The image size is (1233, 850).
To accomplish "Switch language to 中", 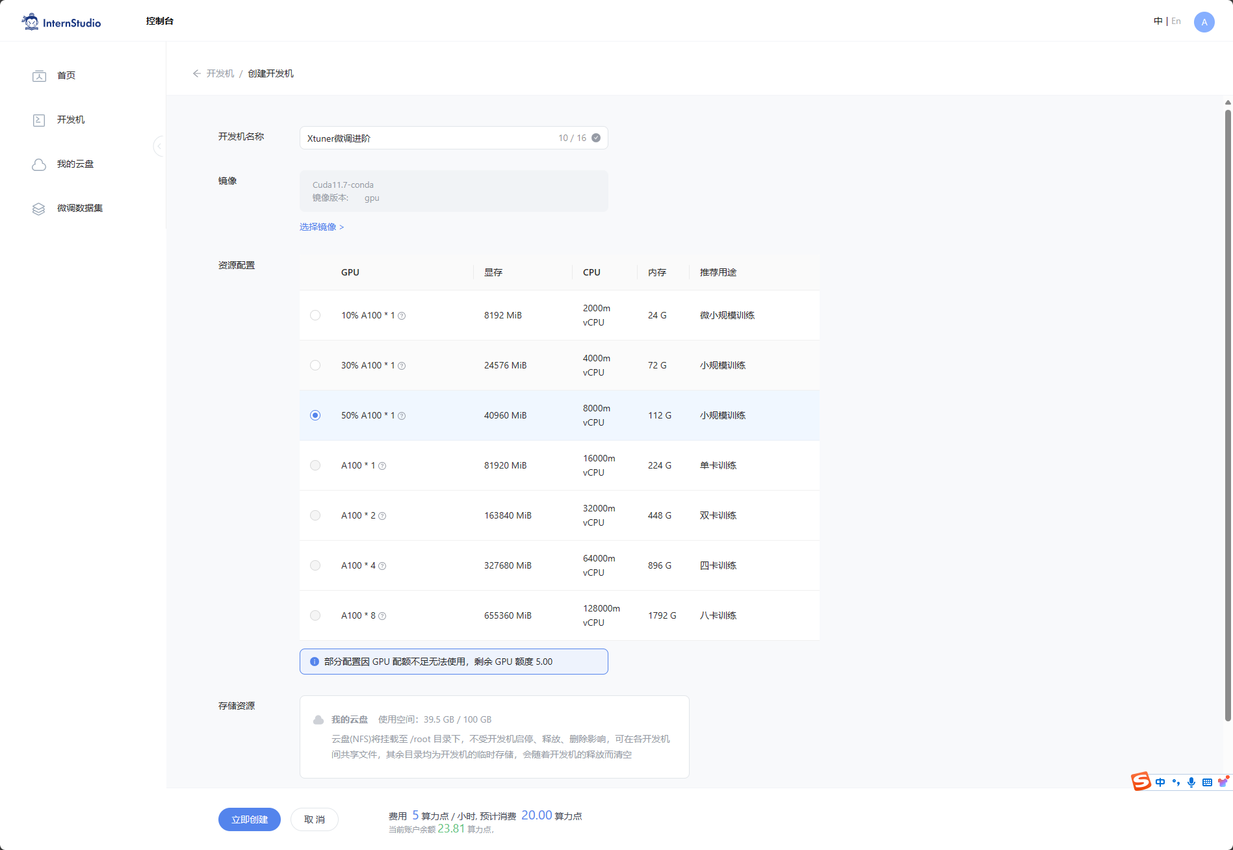I will pos(1158,21).
